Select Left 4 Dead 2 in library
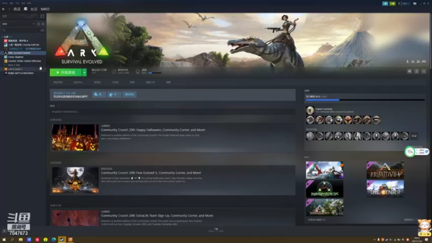Image resolution: width=432 pixels, height=243 pixels. click(23, 69)
